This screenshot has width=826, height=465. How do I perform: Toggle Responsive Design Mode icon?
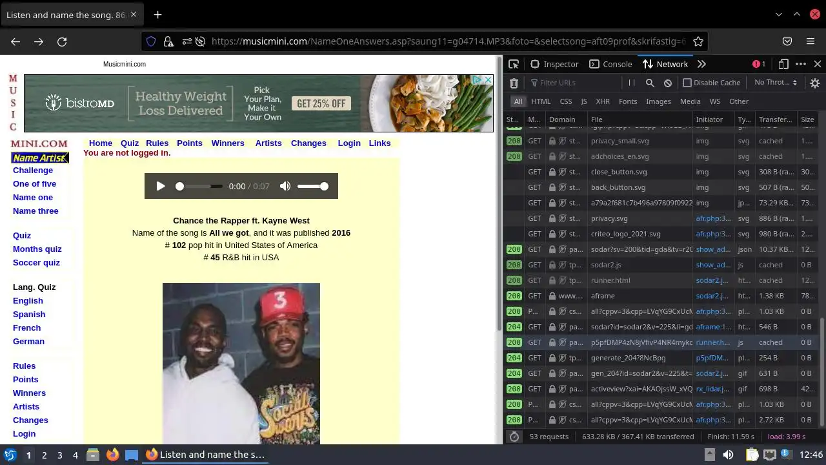click(783, 64)
